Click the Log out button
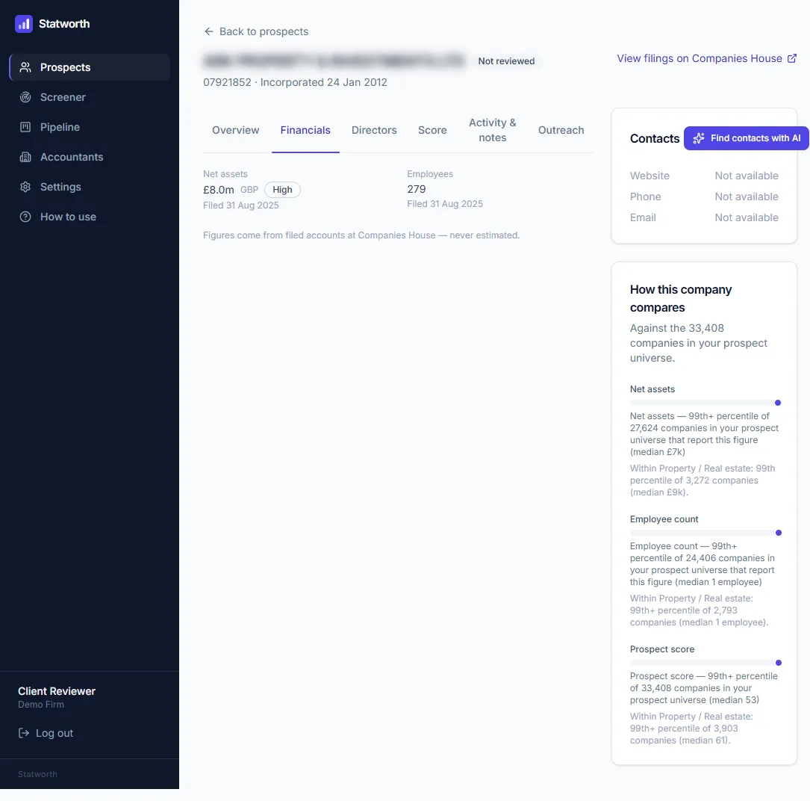 click(x=46, y=733)
